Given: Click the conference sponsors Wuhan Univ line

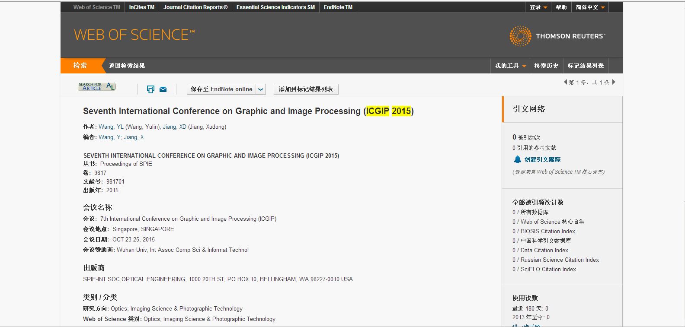Looking at the screenshot, I should (166, 250).
